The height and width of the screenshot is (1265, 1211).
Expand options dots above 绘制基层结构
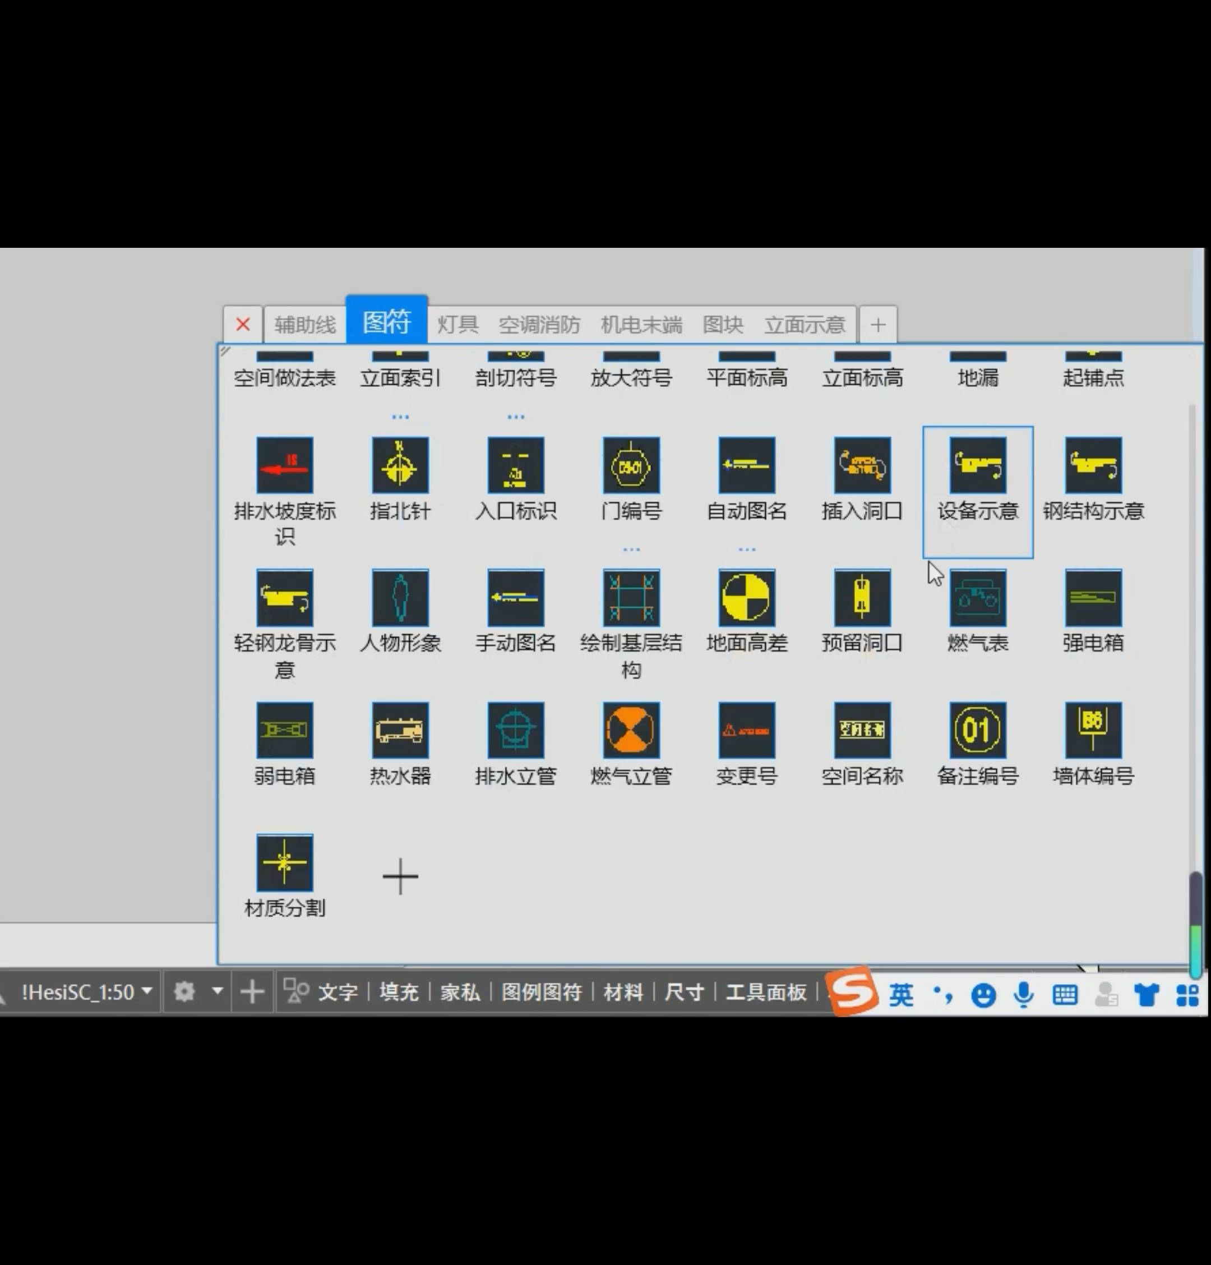click(x=631, y=550)
